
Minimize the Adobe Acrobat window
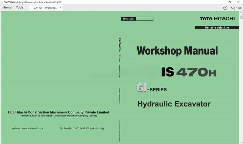coord(221,2)
